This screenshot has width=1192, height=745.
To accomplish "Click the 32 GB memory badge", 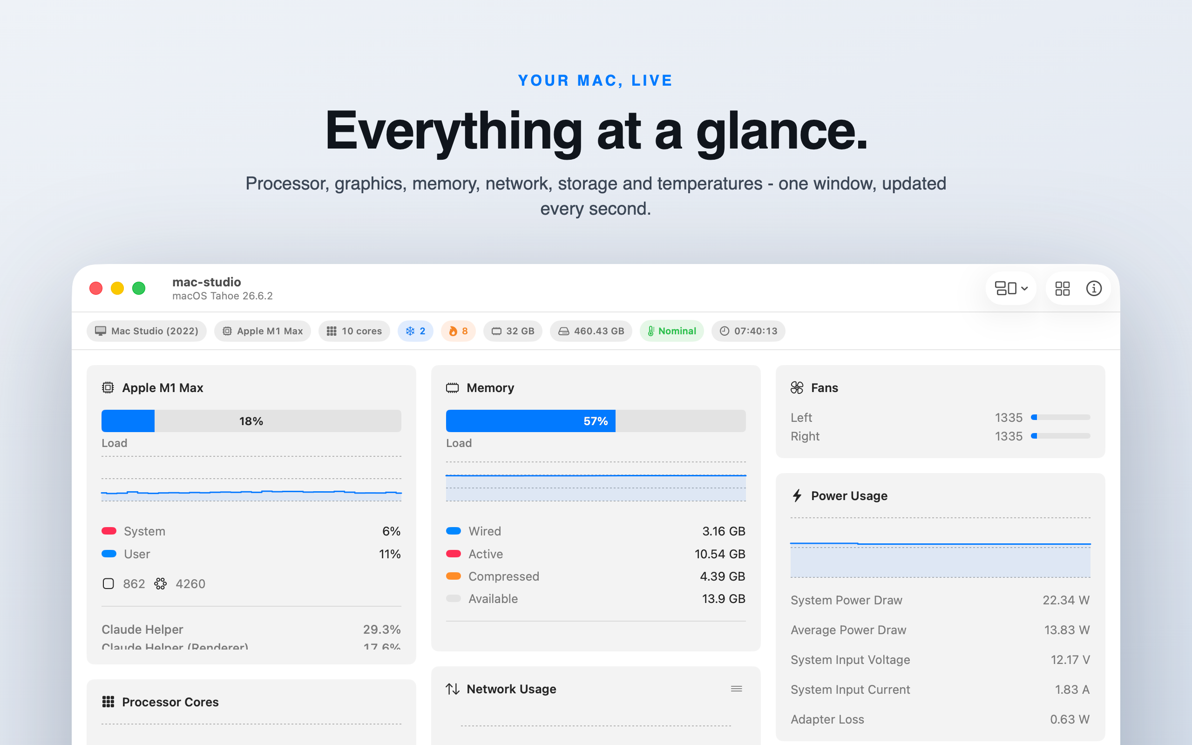I will (x=513, y=331).
